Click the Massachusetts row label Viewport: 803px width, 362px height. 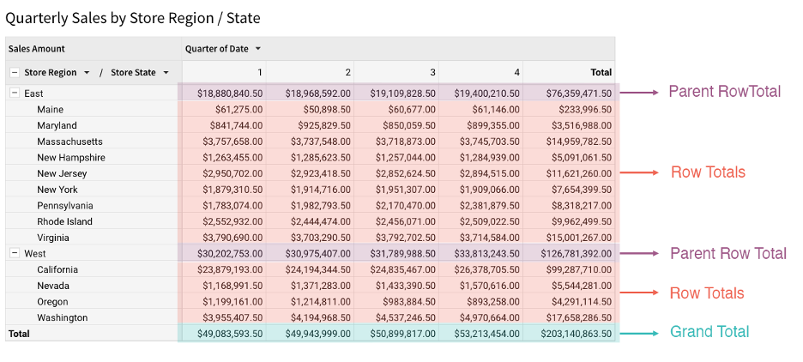coord(69,142)
